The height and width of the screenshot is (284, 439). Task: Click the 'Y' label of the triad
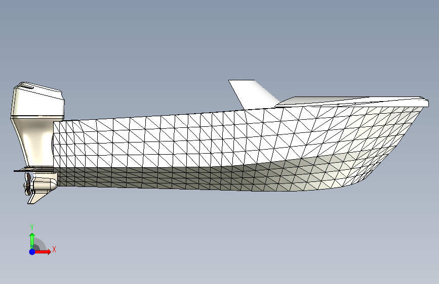(x=32, y=227)
